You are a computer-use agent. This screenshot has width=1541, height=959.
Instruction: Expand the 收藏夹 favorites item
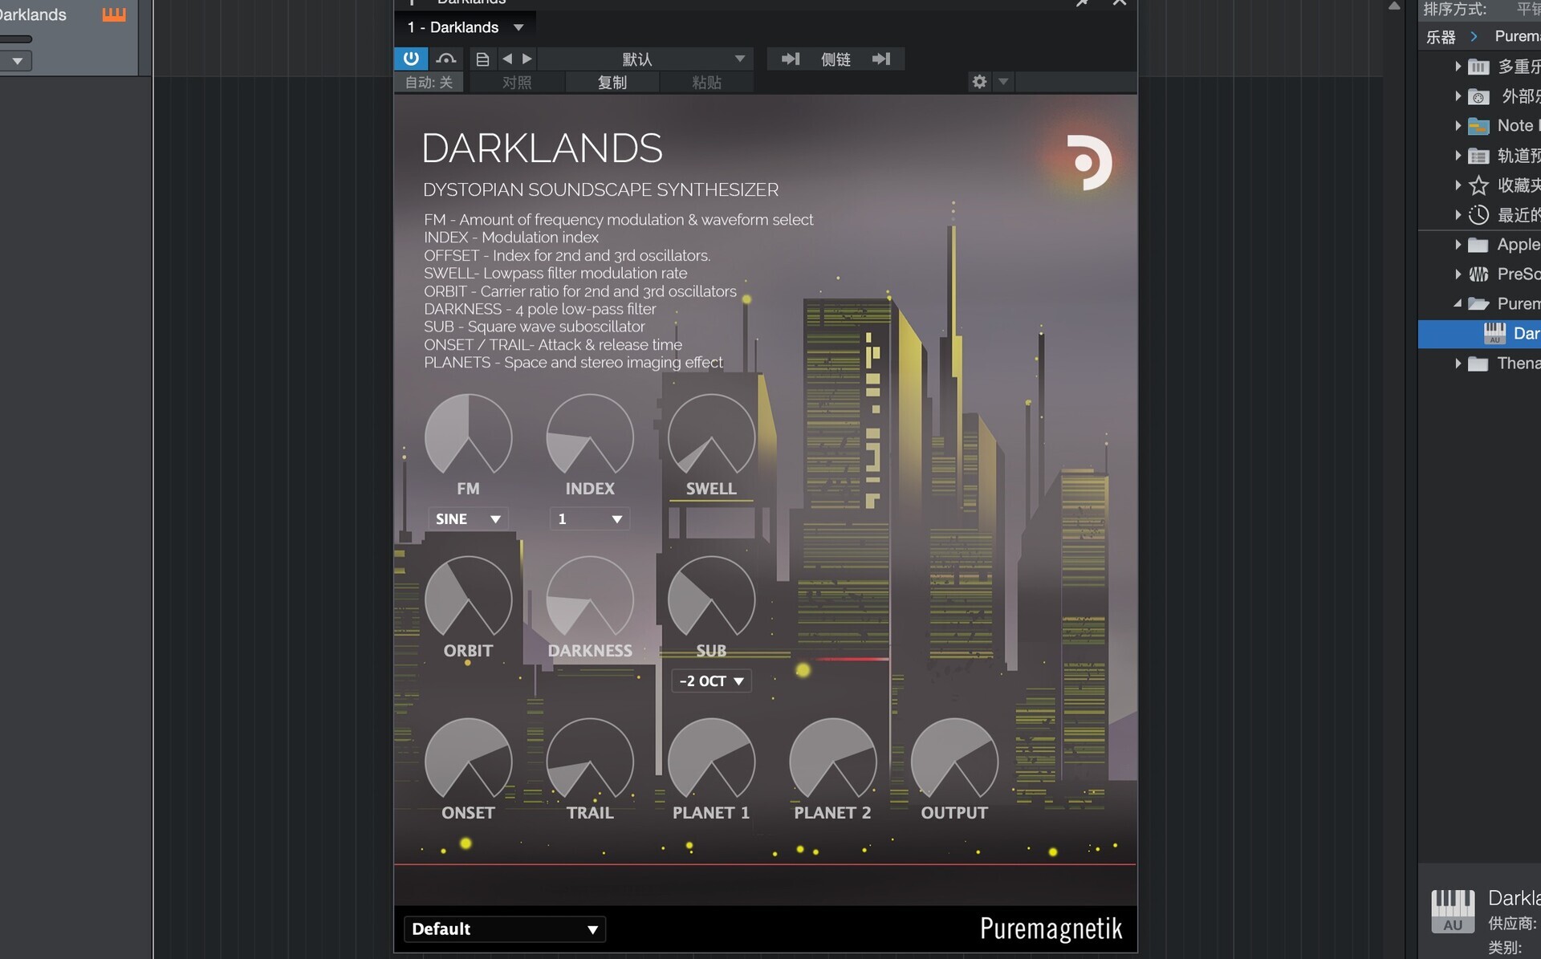1458,185
